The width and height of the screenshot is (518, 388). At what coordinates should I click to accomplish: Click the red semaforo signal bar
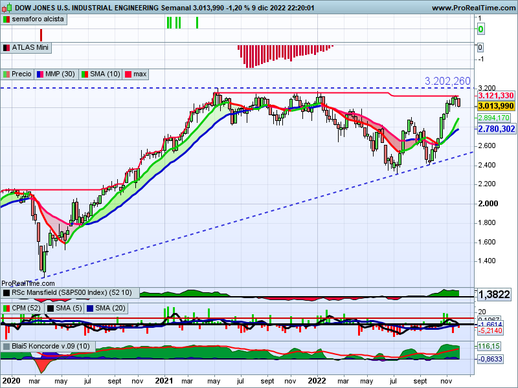[41, 35]
